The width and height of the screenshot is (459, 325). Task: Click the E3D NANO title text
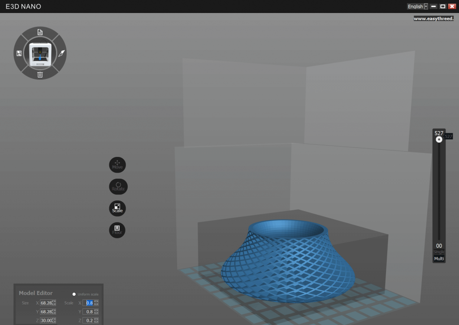(x=23, y=6)
